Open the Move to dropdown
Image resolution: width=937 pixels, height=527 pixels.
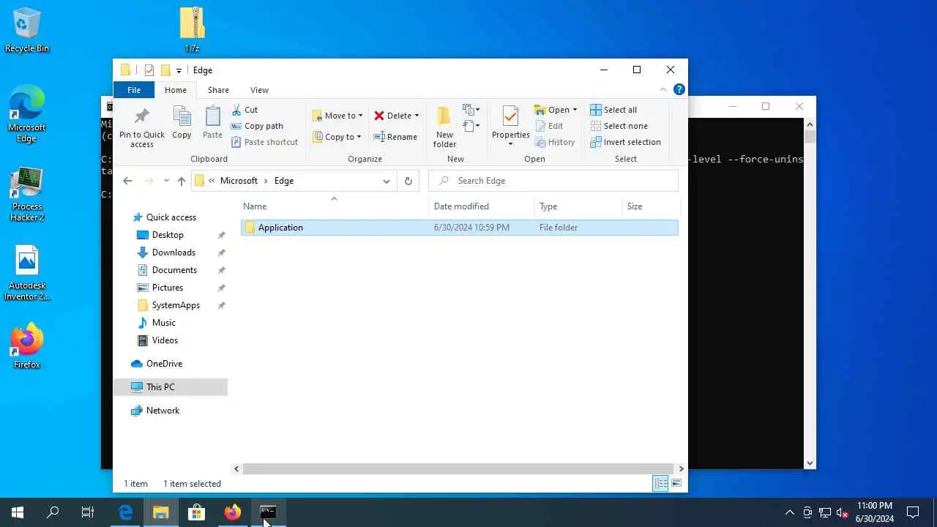pos(337,116)
